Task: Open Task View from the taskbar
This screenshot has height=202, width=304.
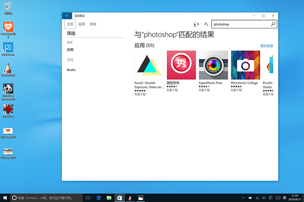Action: coord(88,198)
